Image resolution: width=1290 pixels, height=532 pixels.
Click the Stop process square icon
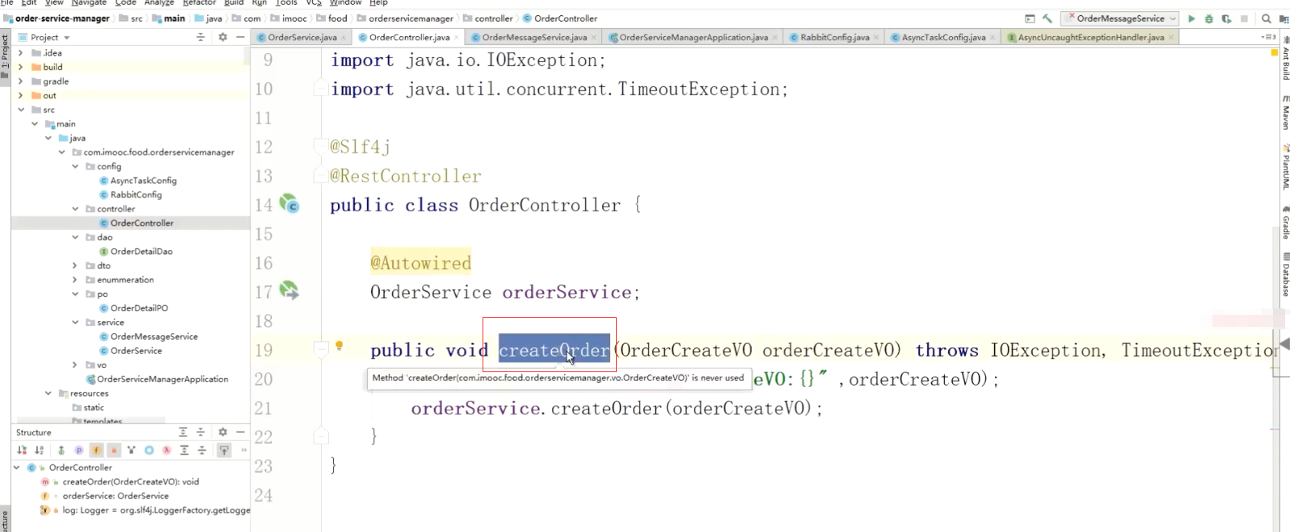coord(1244,19)
